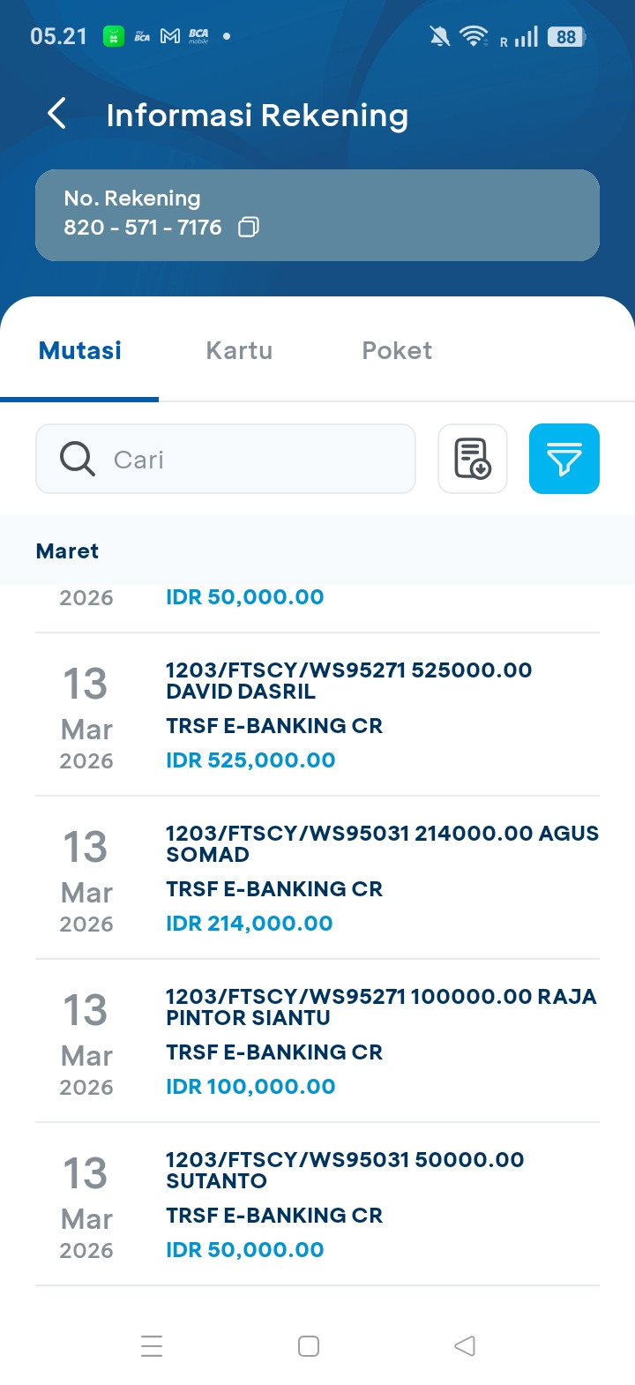Tap the No. Rekening card
The width and height of the screenshot is (635, 1385).
317,215
